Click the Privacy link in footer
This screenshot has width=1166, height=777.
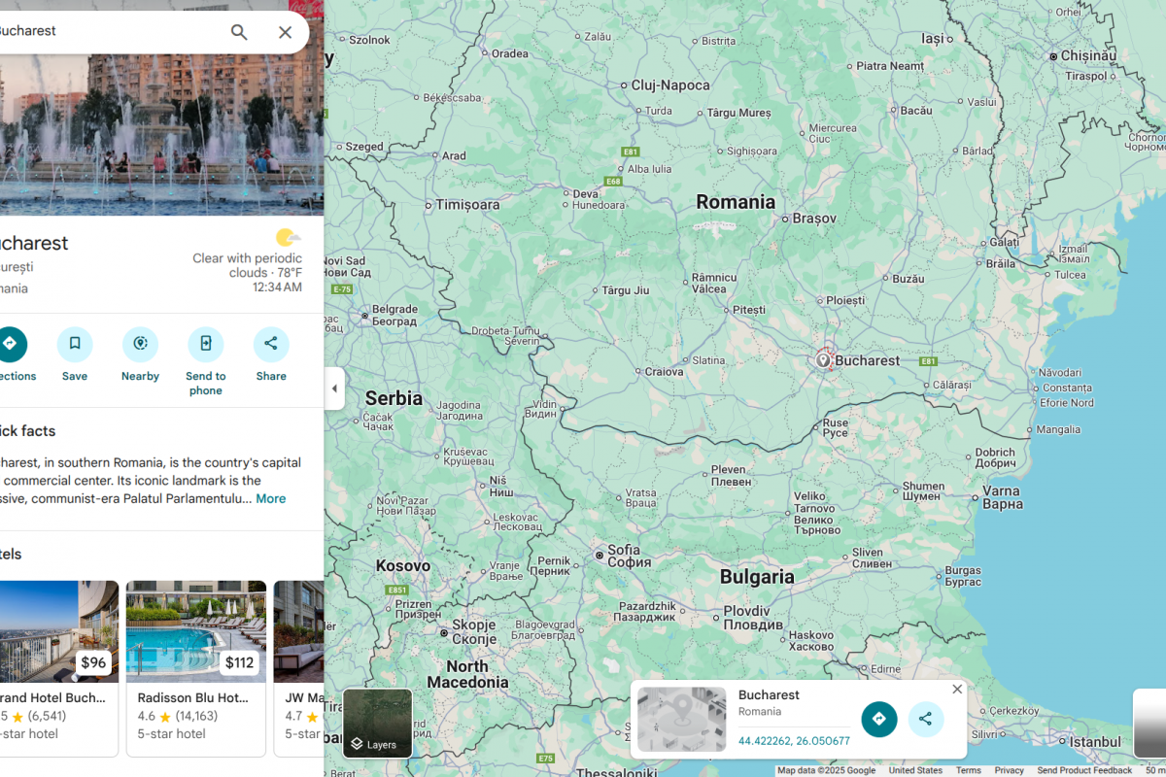click(x=1009, y=770)
